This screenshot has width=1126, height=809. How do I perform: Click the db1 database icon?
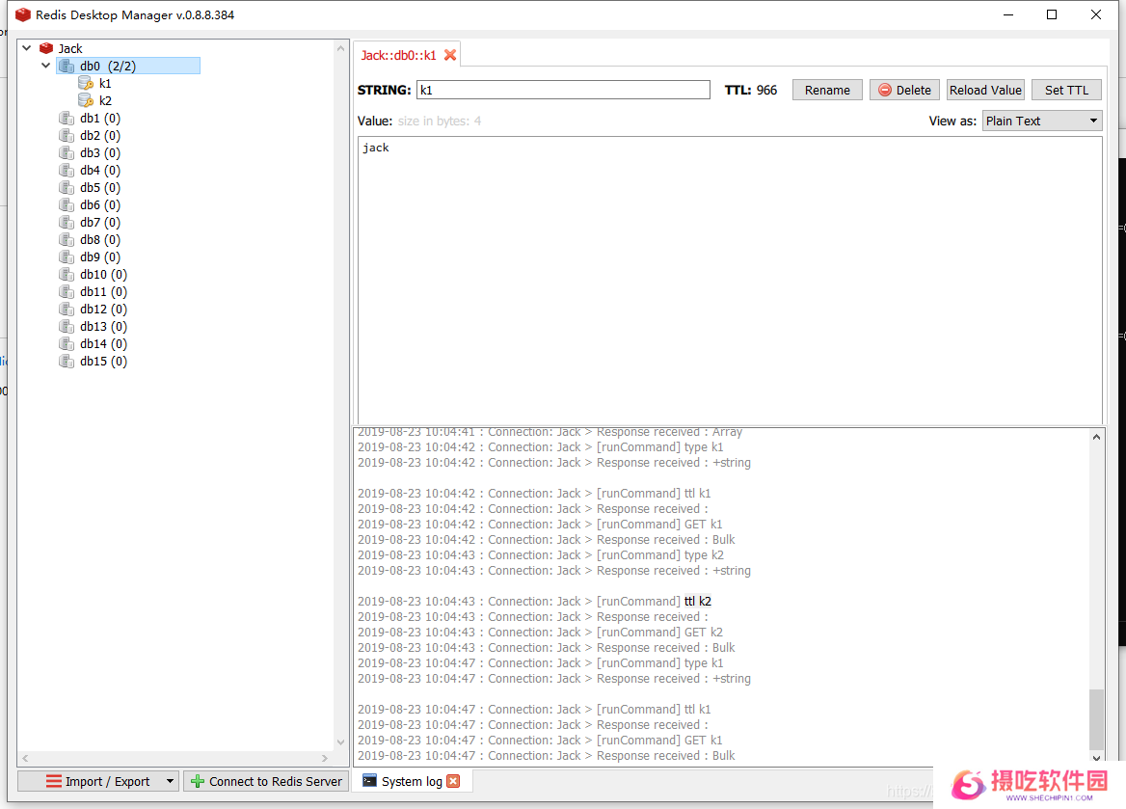click(x=67, y=118)
